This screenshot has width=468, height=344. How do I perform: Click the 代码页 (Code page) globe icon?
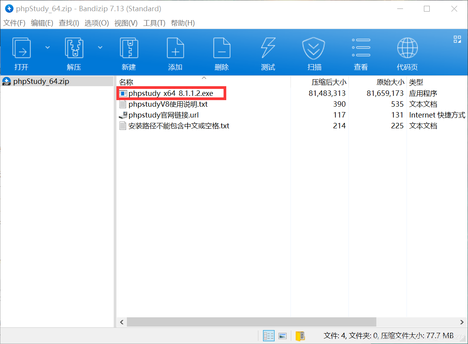click(407, 48)
